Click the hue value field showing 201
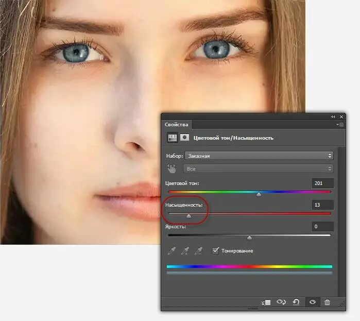360x321 pixels. [322, 183]
